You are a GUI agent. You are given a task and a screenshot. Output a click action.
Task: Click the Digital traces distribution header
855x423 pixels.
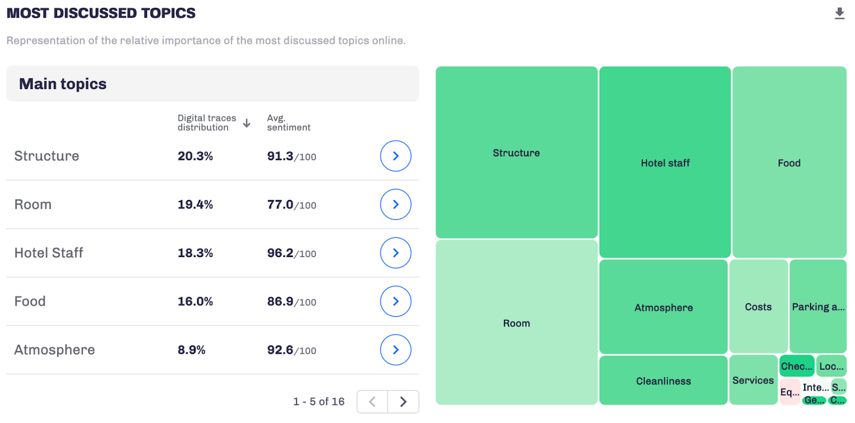(x=207, y=123)
